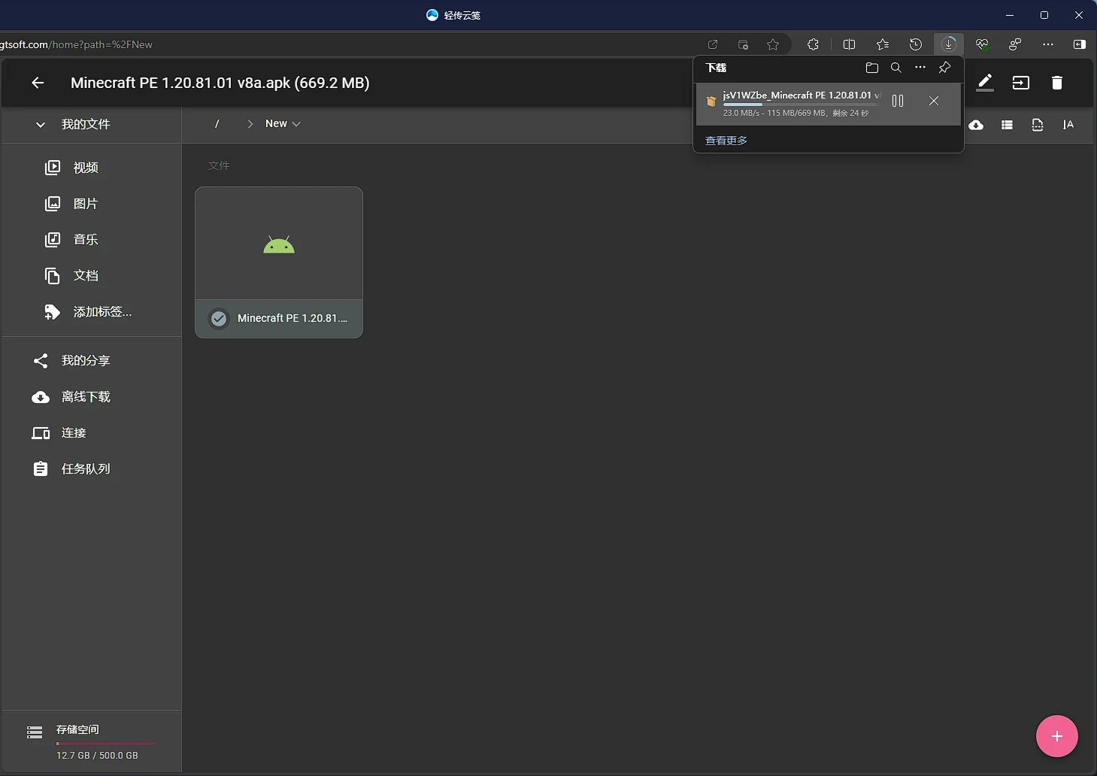This screenshot has width=1097, height=776.
Task: Toggle browser sidebar button
Action: pyautogui.click(x=1080, y=44)
